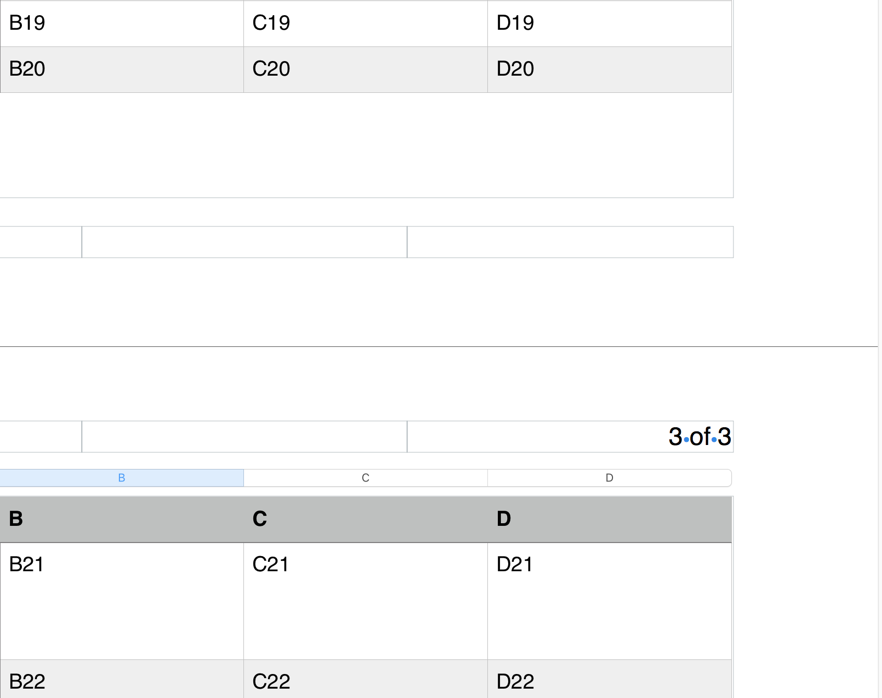This screenshot has width=882, height=698.
Task: Select cell containing D20
Action: (610, 69)
